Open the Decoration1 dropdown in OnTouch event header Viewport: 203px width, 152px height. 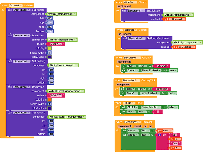point(132,122)
